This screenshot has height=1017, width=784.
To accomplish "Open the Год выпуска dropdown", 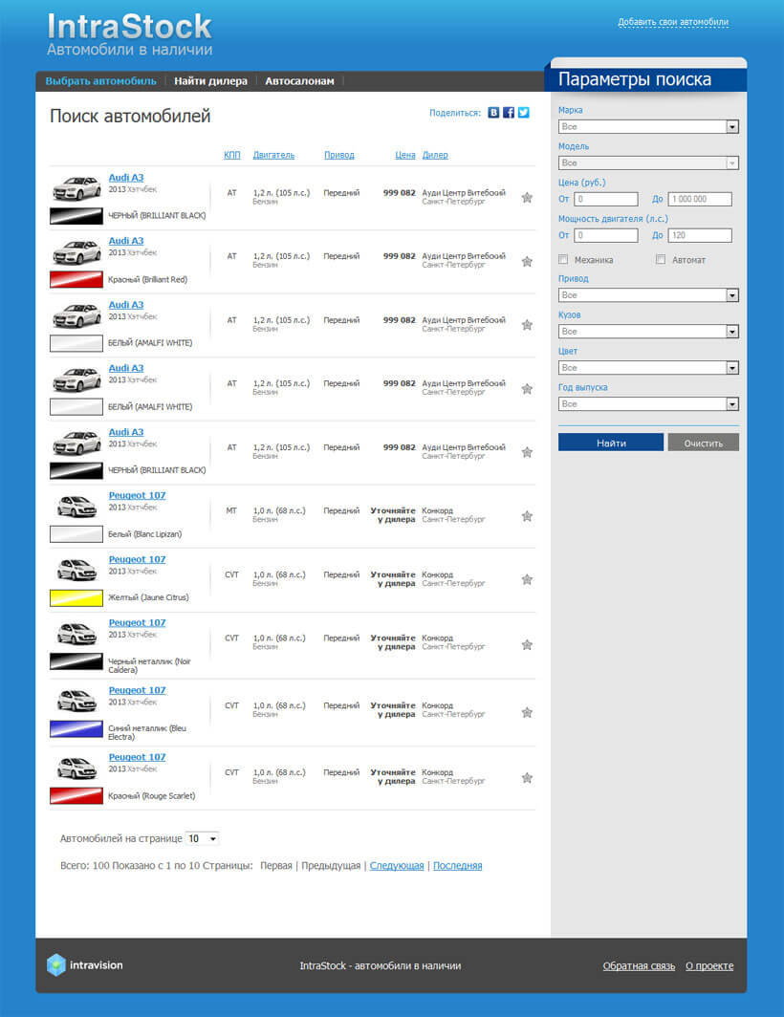I will 648,404.
